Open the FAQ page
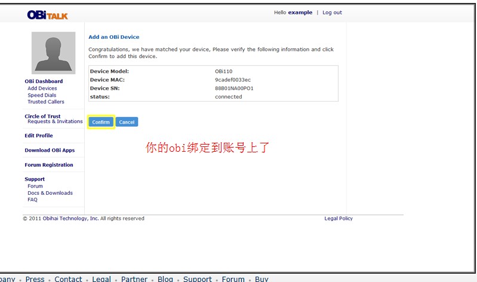 [x=33, y=200]
